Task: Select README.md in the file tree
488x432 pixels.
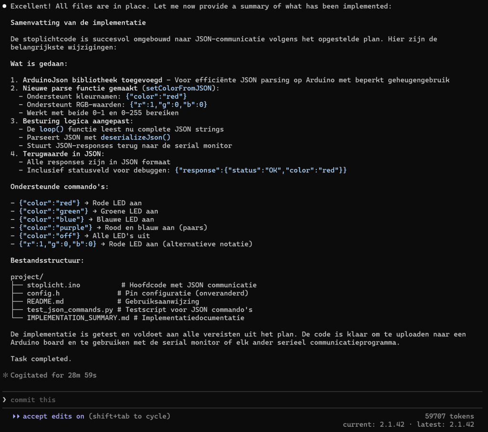Action: pyautogui.click(x=45, y=301)
